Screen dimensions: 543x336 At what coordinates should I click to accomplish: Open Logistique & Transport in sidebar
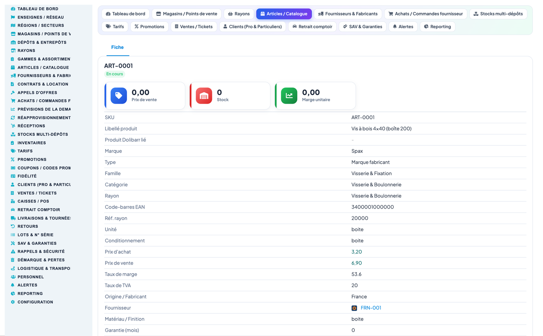click(44, 269)
